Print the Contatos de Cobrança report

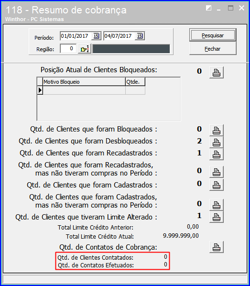point(217,247)
